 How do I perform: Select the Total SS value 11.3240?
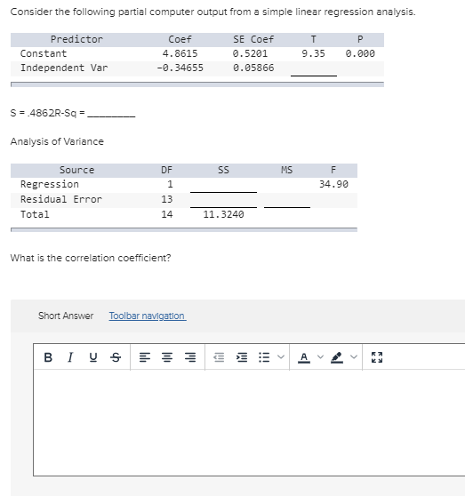223,214
